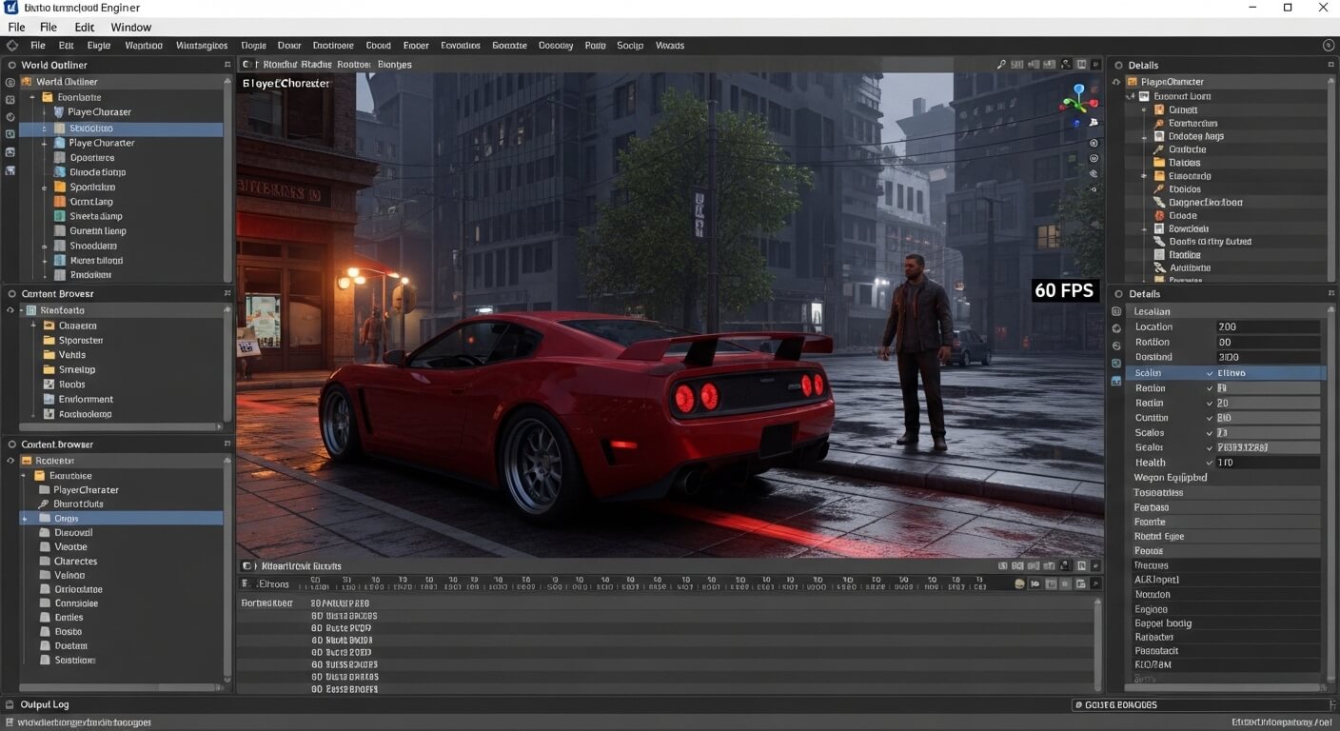Viewport: 1340px width, 731px height.
Task: Select PlayerCharacter in lower Content Browser
Action: pyautogui.click(x=86, y=489)
